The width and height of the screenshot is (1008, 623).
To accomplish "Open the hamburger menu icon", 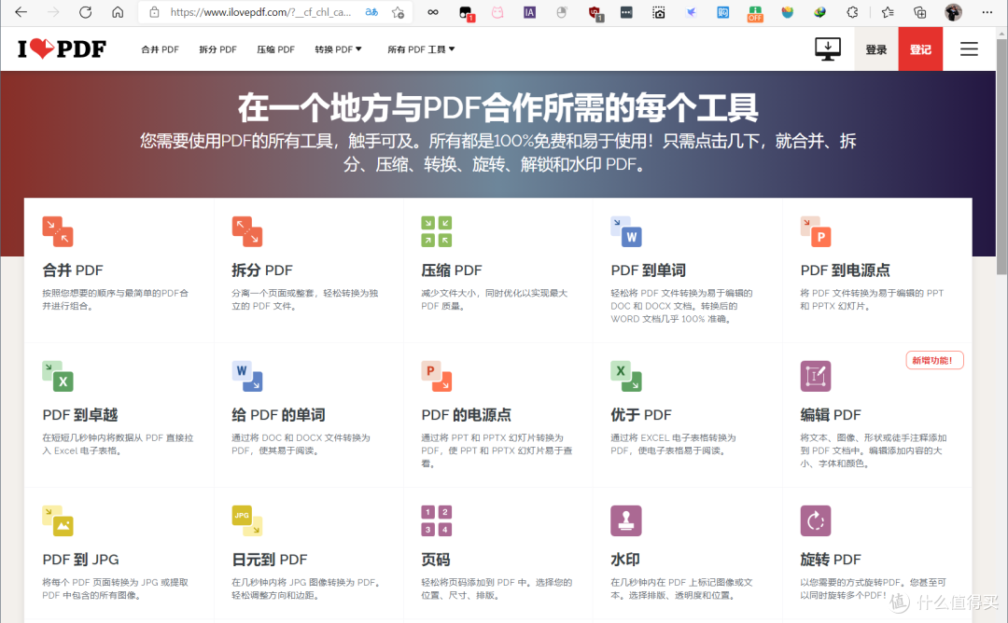I will tap(970, 48).
